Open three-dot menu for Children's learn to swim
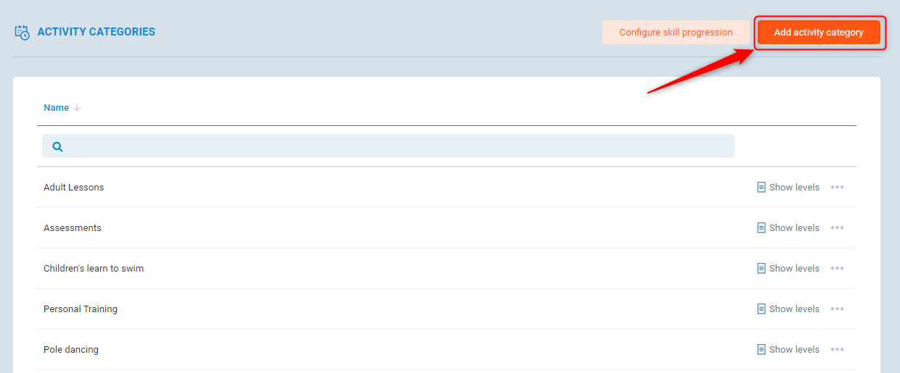The width and height of the screenshot is (900, 373). click(837, 269)
